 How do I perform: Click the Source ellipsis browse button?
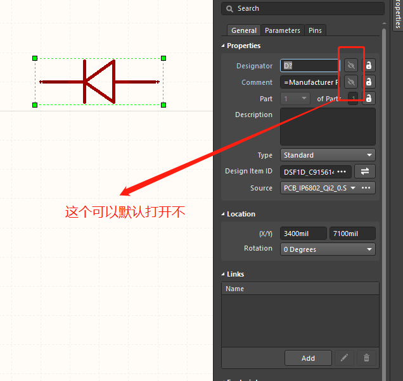coord(366,188)
